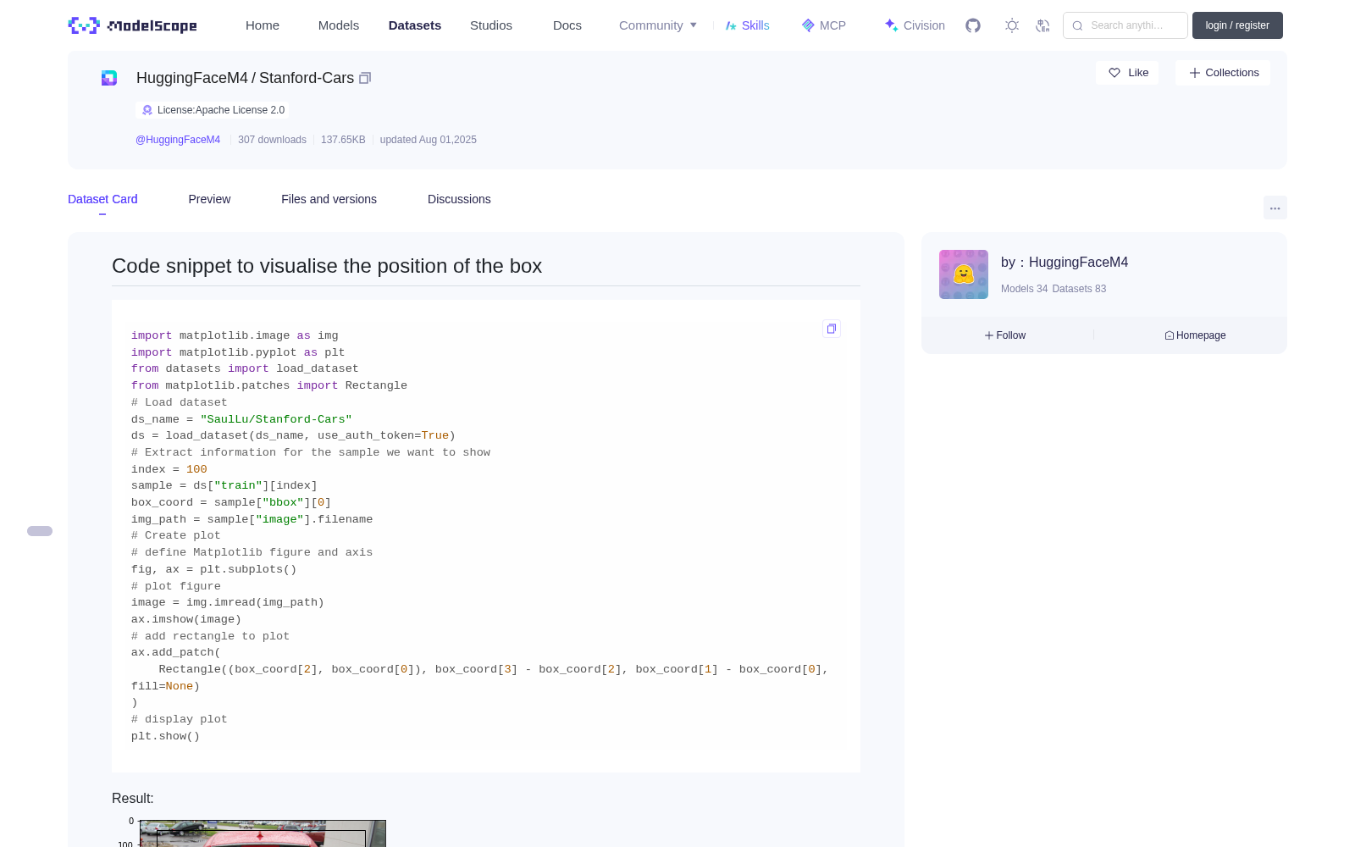Like this dataset with heart button
The image size is (1355, 847).
(x=1128, y=73)
